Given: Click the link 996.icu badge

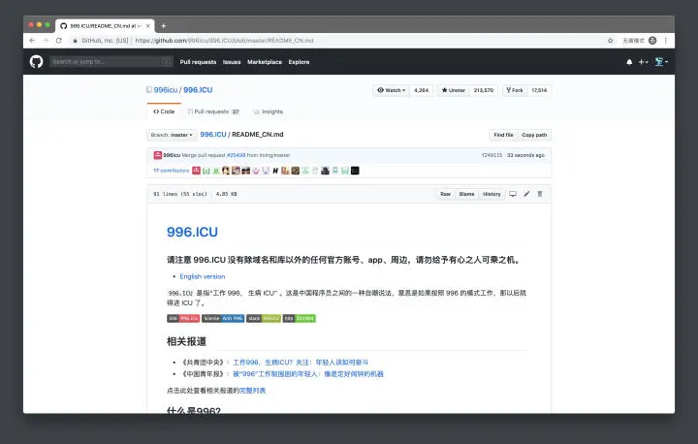Looking at the screenshot, I should [x=183, y=318].
